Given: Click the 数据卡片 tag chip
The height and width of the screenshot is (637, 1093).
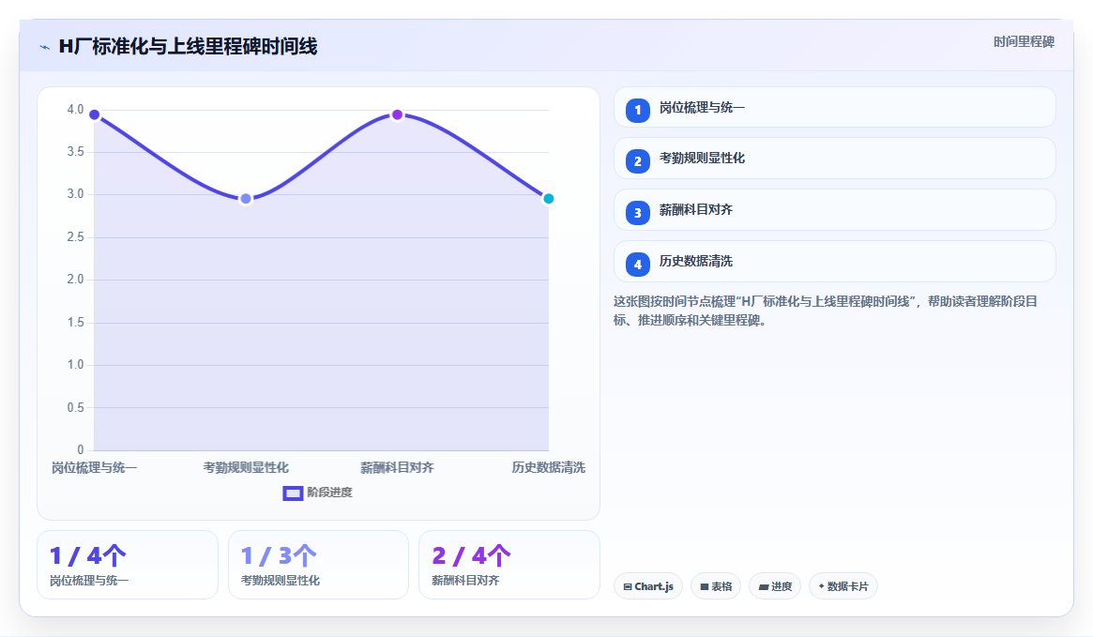Looking at the screenshot, I should (843, 586).
